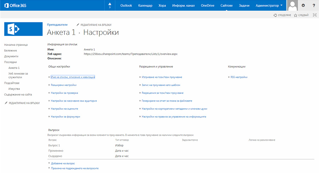Open Календар in the top navigation
Image resolution: width=319 pixels, height=173 pixels.
(145, 6)
